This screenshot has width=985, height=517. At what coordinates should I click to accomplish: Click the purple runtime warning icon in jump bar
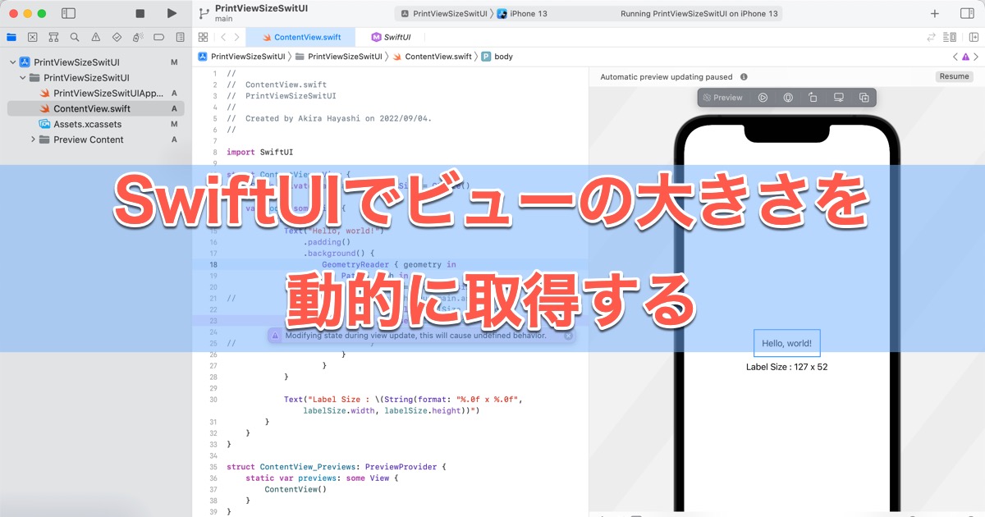[965, 57]
